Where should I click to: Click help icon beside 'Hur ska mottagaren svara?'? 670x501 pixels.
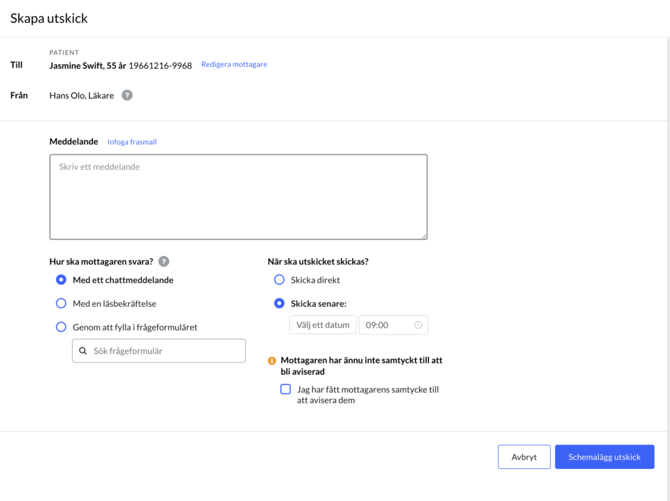coord(164,262)
